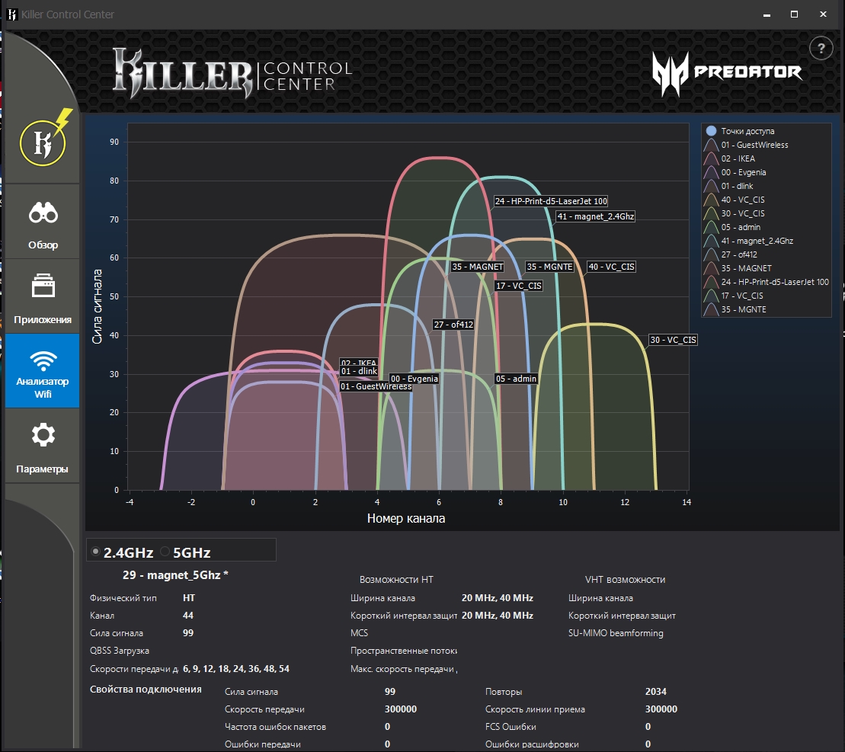Click the Повторы value 2034
Screen dimensions: 845x752
[x=656, y=692]
